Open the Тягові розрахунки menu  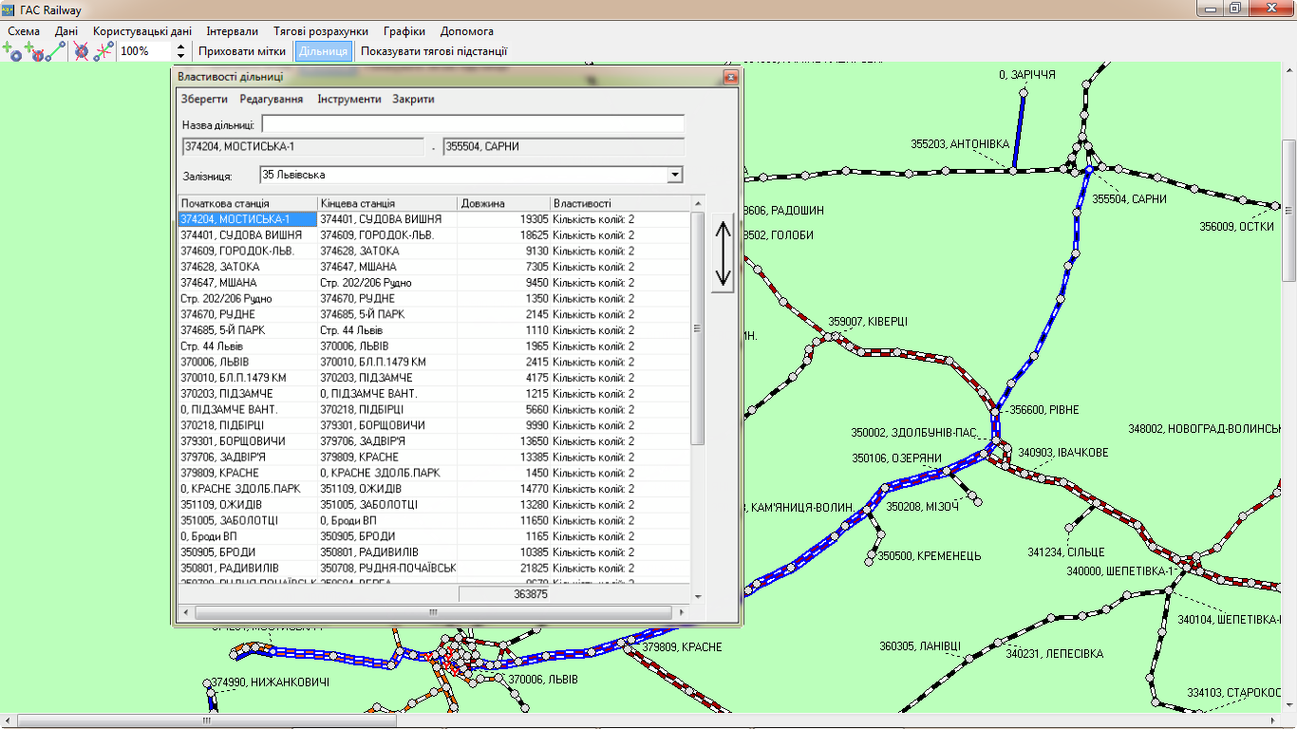coord(321,31)
